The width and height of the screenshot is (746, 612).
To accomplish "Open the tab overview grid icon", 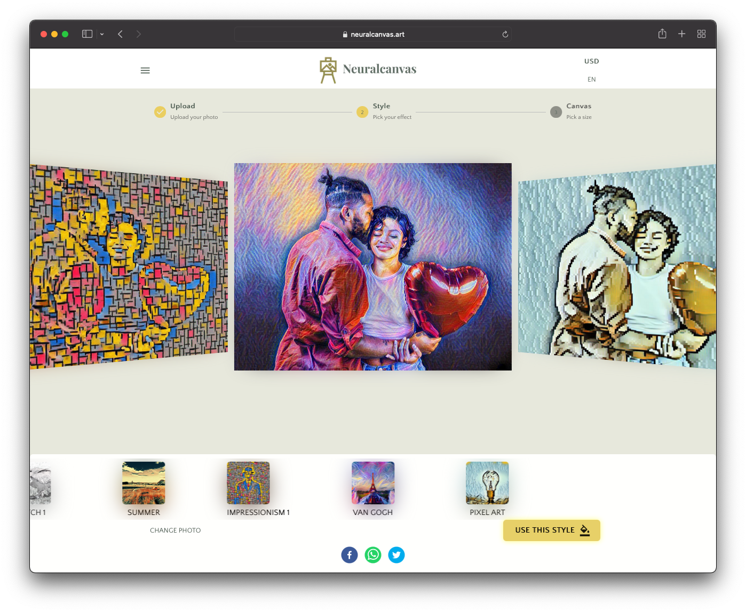I will [x=701, y=34].
